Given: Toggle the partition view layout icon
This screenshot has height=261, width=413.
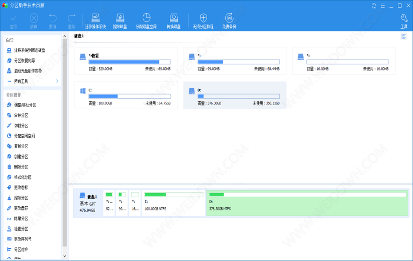Looking at the screenshot, I should 404,37.
